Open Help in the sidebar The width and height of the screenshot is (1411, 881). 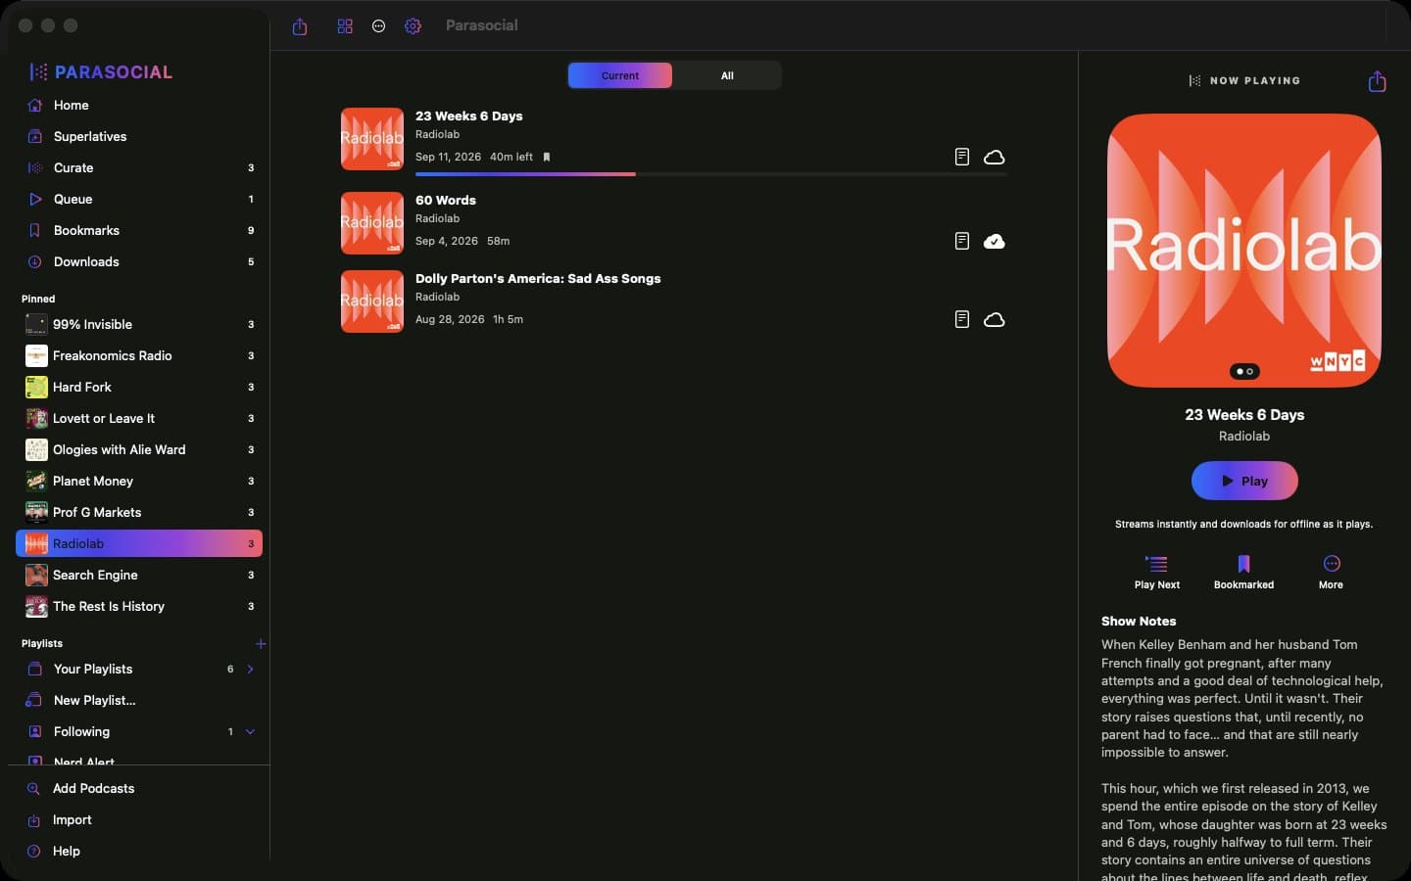click(139, 851)
